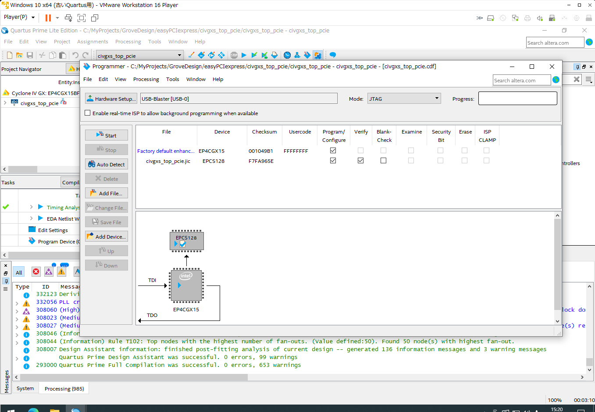Open the Player(P) dropdown menu
The image size is (595, 412).
point(19,17)
